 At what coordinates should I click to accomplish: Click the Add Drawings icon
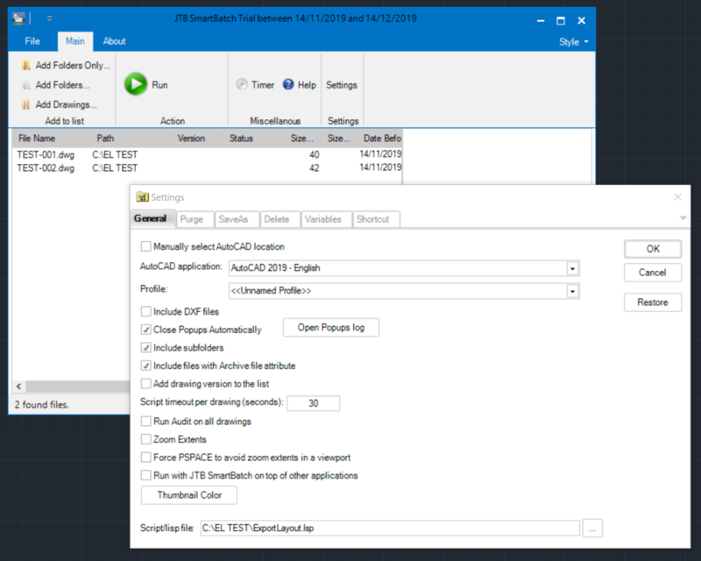[25, 104]
